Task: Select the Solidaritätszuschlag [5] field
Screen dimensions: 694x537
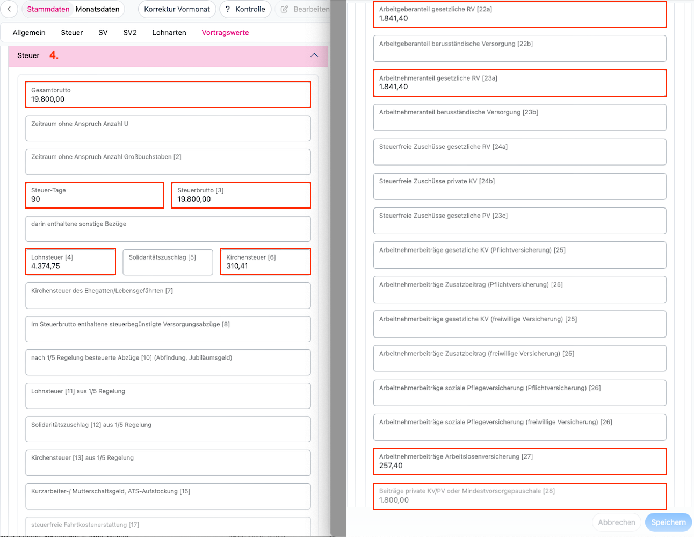Action: 168,262
